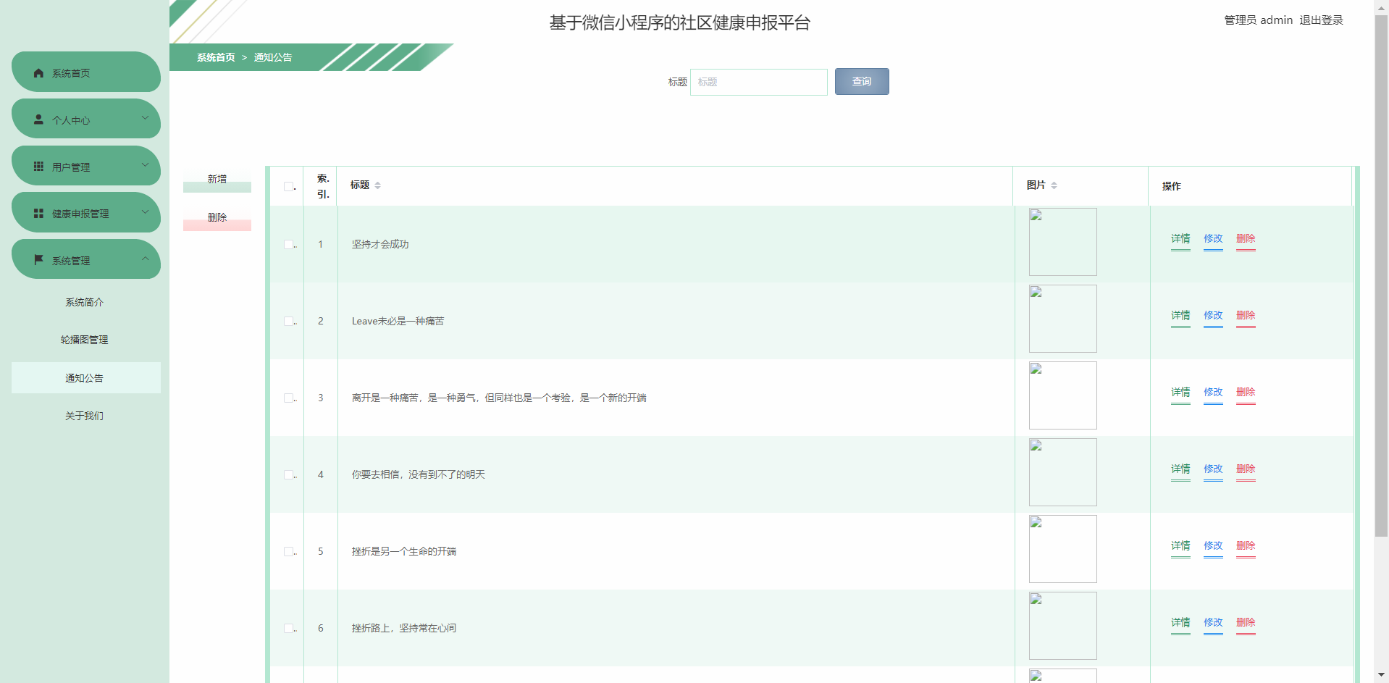Expand the 用户管理 menu chevron

pos(145,165)
